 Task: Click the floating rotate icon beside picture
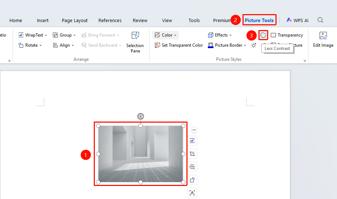click(x=192, y=180)
